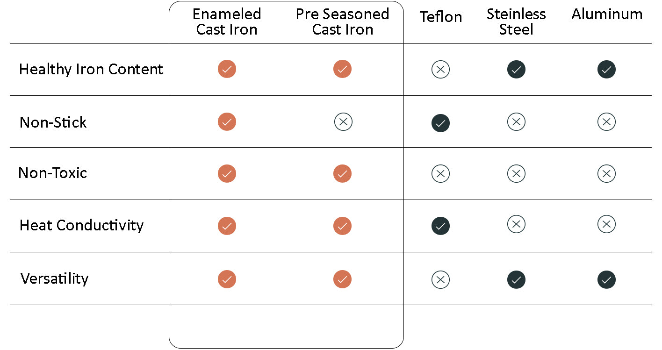
Task: Click the Non-Toxic row label
Action: 53,173
